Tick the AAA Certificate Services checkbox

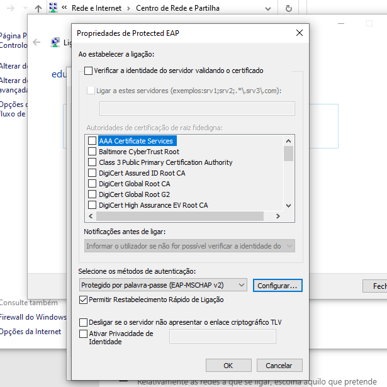92,141
